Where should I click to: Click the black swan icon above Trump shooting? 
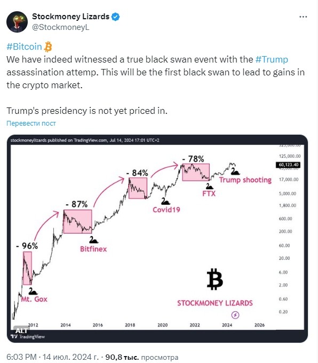pyautogui.click(x=235, y=172)
